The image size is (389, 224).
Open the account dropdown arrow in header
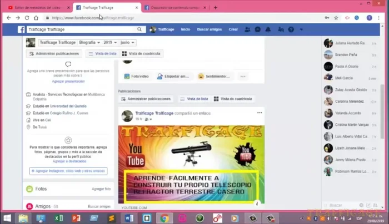(x=301, y=29)
